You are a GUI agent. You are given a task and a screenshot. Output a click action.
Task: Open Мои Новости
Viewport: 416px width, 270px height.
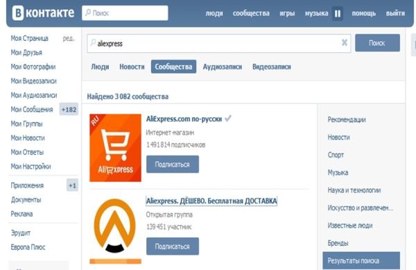(x=28, y=138)
